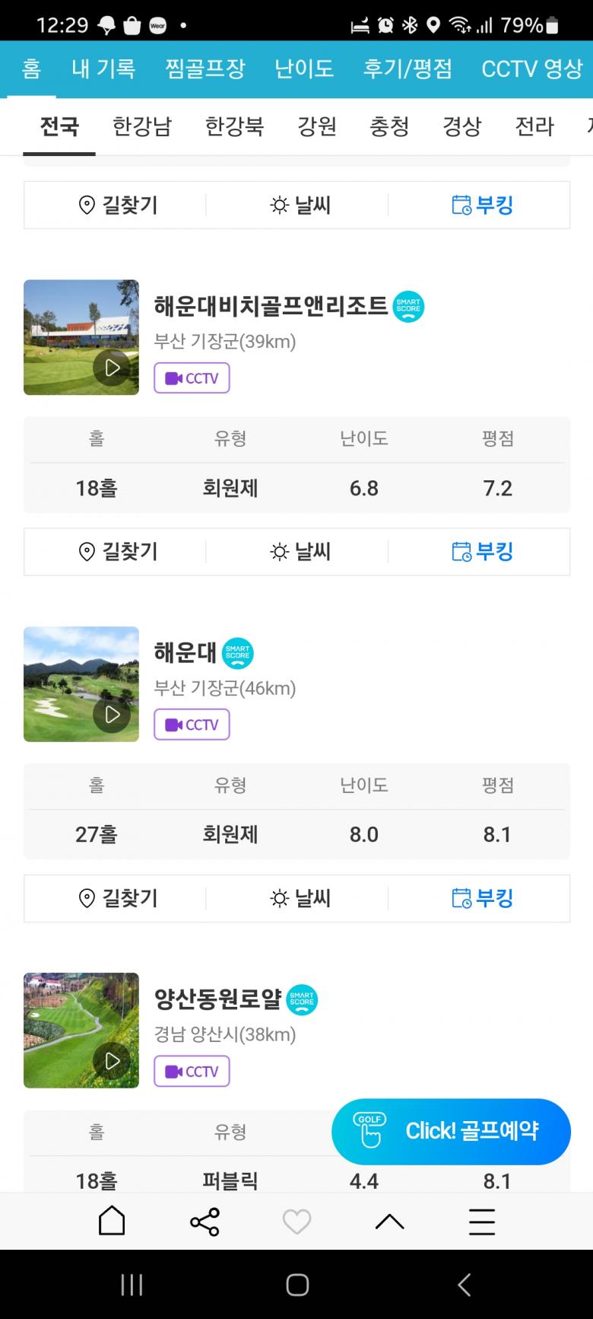Tap 부킹 under the 해운대 course
Viewport: 593px width, 1319px height.
pos(483,898)
